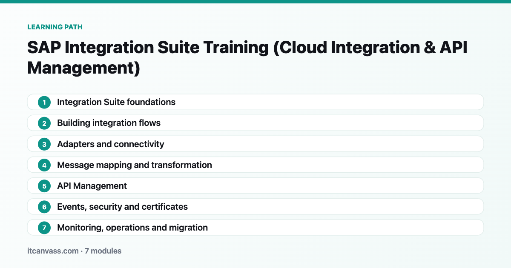511x268 pixels.
Task: Click the number 7 module badge
Action: [x=44, y=228]
